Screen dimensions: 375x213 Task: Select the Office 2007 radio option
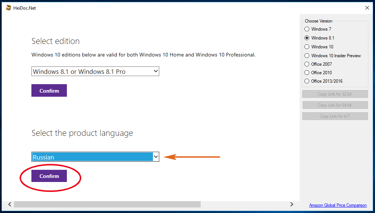307,64
